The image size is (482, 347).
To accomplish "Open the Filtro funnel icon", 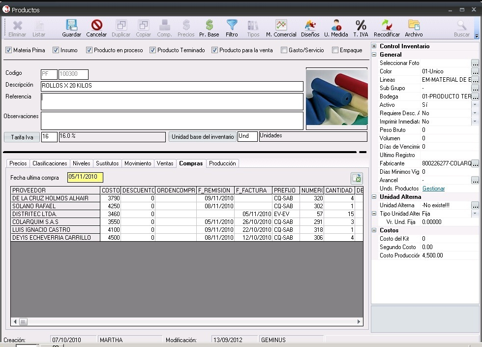I will click(x=232, y=25).
